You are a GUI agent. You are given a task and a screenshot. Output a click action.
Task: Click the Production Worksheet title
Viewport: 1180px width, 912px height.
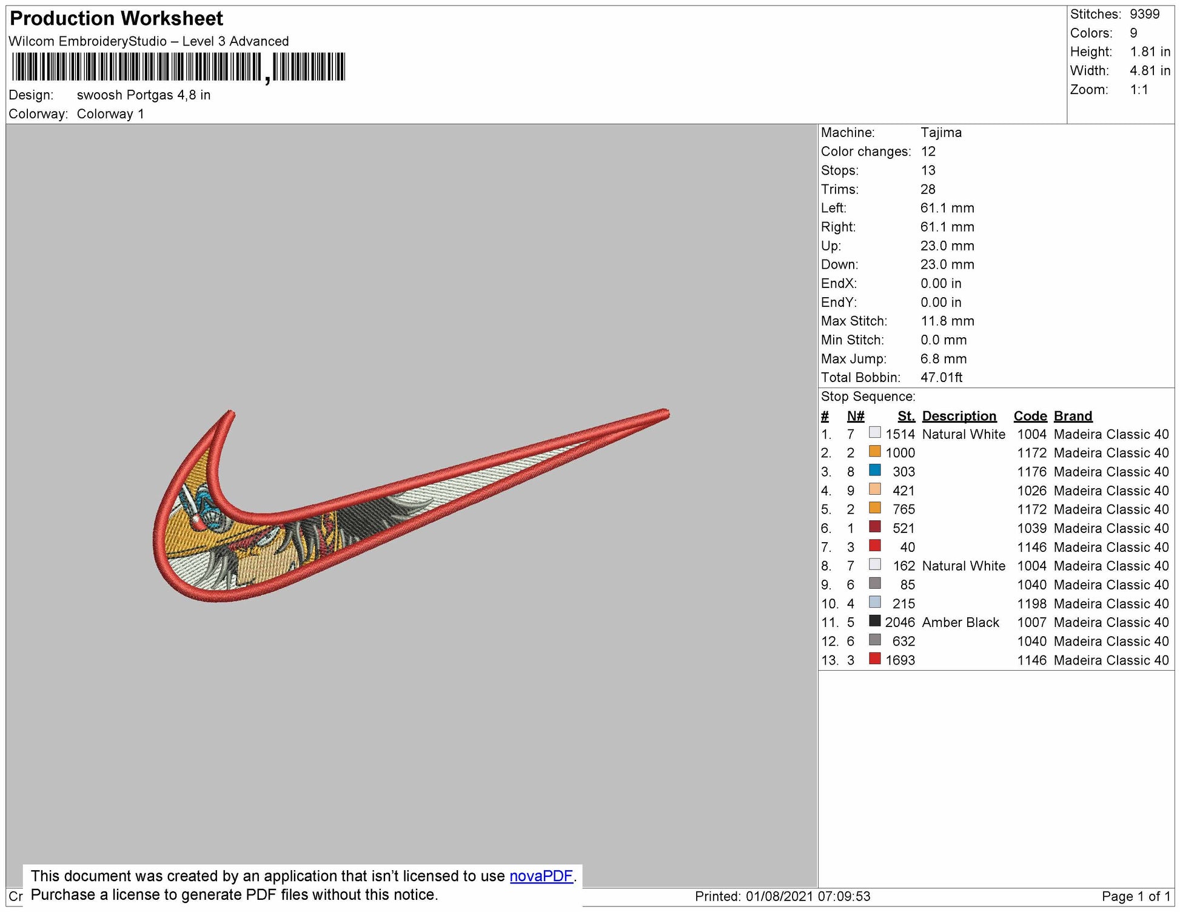(116, 19)
